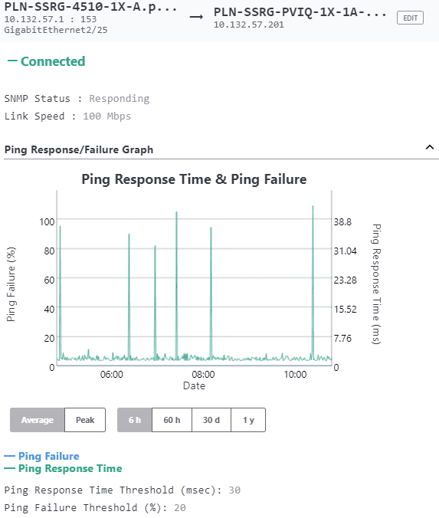The height and width of the screenshot is (518, 439).
Task: Collapse the Ping Response/Failure Graph section
Action: [429, 147]
